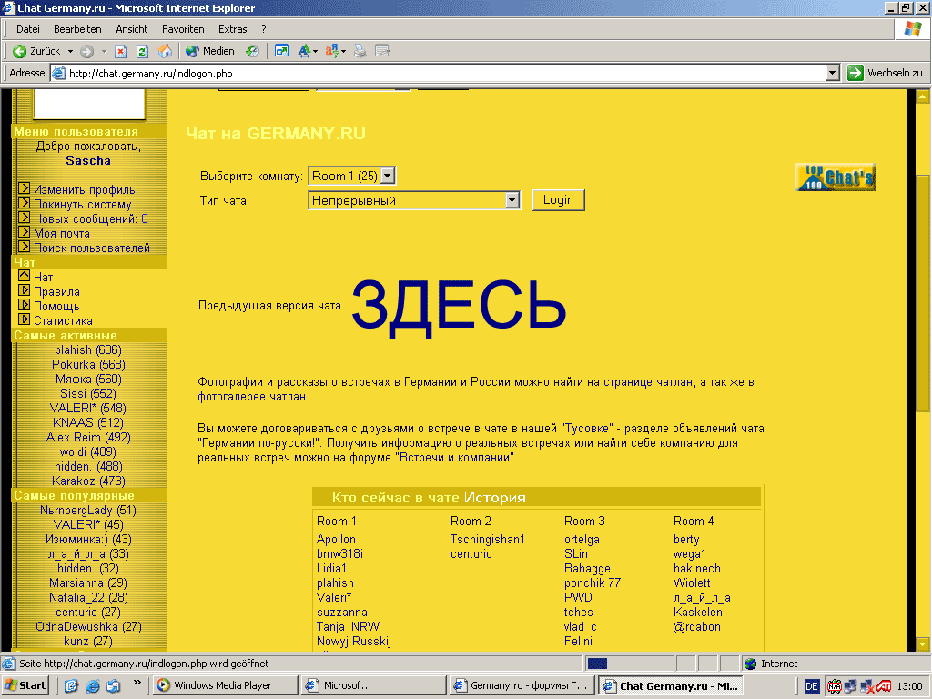Click the ATI tray icon
The image size is (932, 699).
coord(883,686)
